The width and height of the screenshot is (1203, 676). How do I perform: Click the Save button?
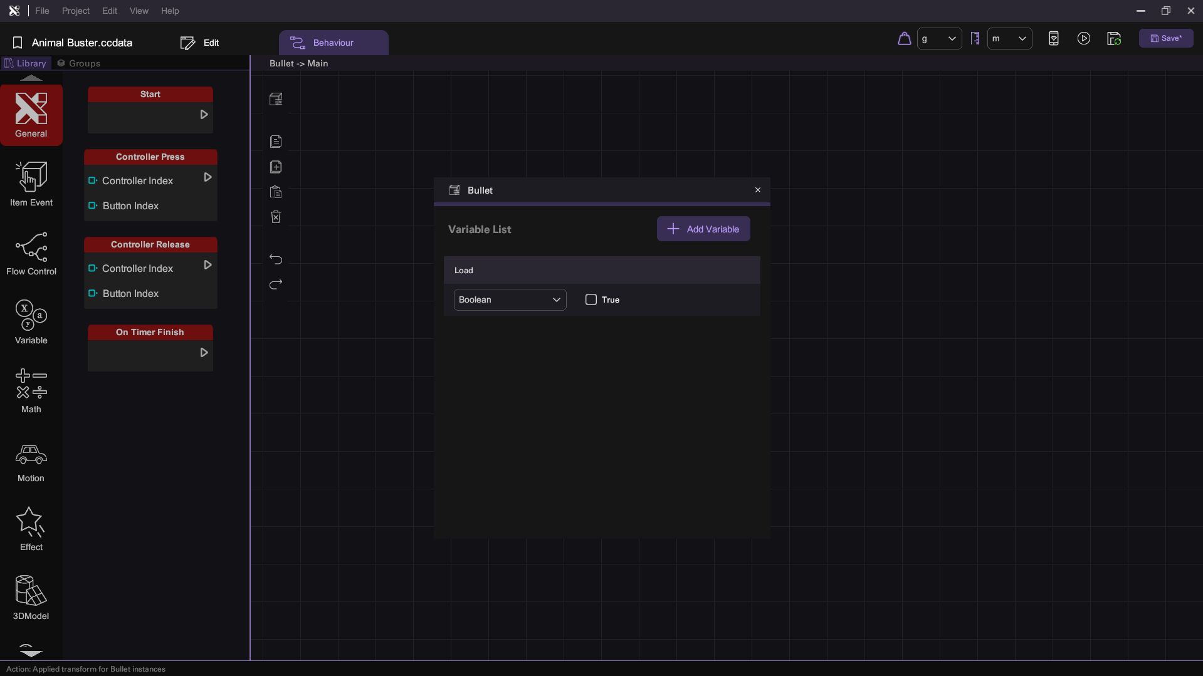(1165, 38)
